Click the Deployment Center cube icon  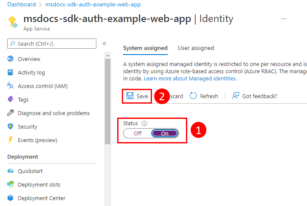pyautogui.click(x=11, y=198)
